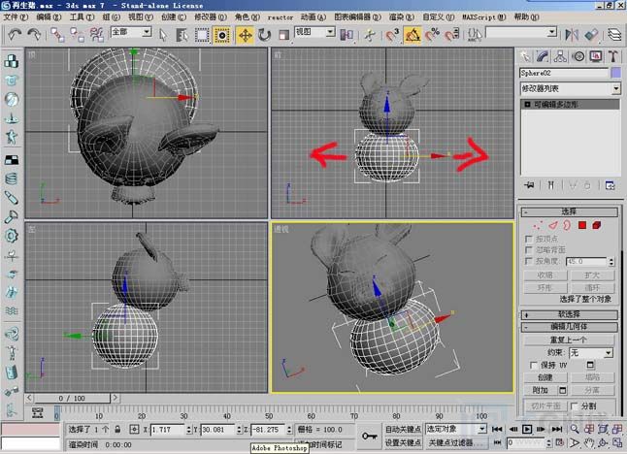Click the 创建 button
This screenshot has width=627, height=454.
pos(545,377)
